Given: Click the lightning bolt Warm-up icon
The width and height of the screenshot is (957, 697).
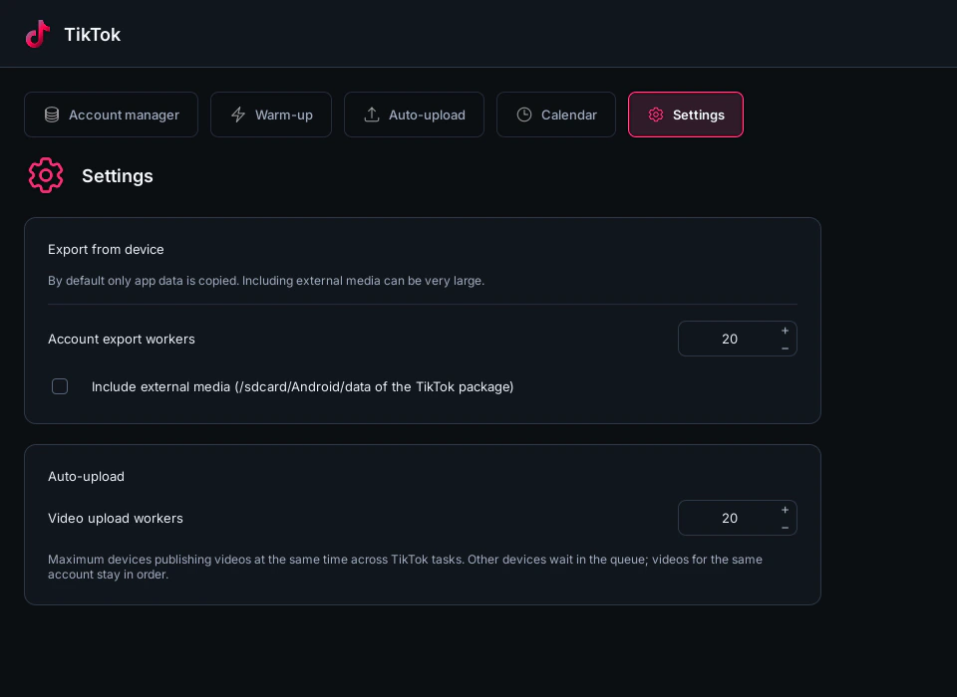Looking at the screenshot, I should (238, 115).
